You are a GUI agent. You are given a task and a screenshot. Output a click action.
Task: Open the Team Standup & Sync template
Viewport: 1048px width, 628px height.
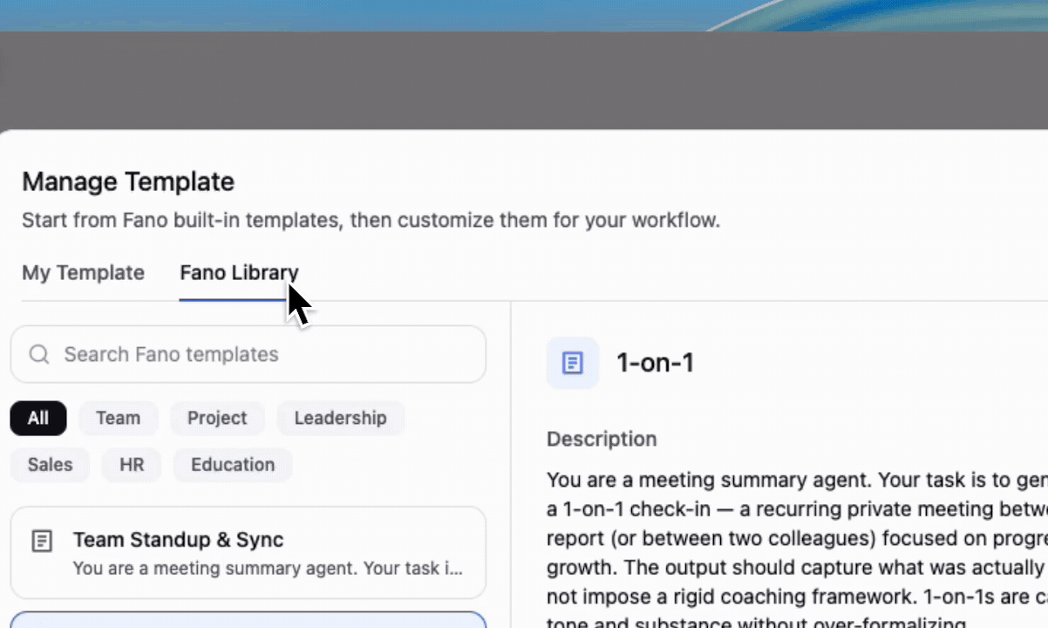tap(248, 553)
